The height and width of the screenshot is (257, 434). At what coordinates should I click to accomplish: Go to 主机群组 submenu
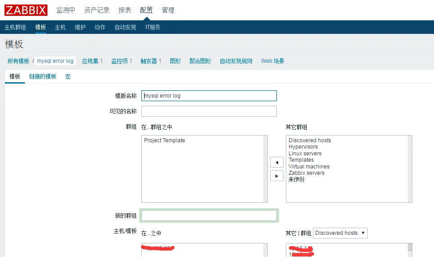15,27
